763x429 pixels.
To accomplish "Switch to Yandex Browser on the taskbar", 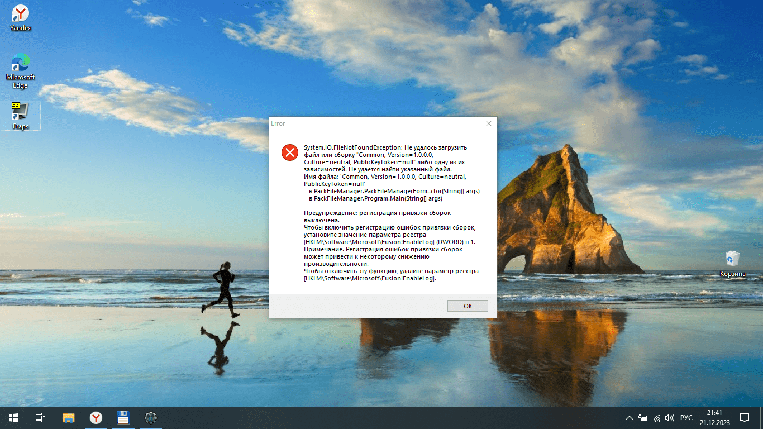I will (x=96, y=418).
